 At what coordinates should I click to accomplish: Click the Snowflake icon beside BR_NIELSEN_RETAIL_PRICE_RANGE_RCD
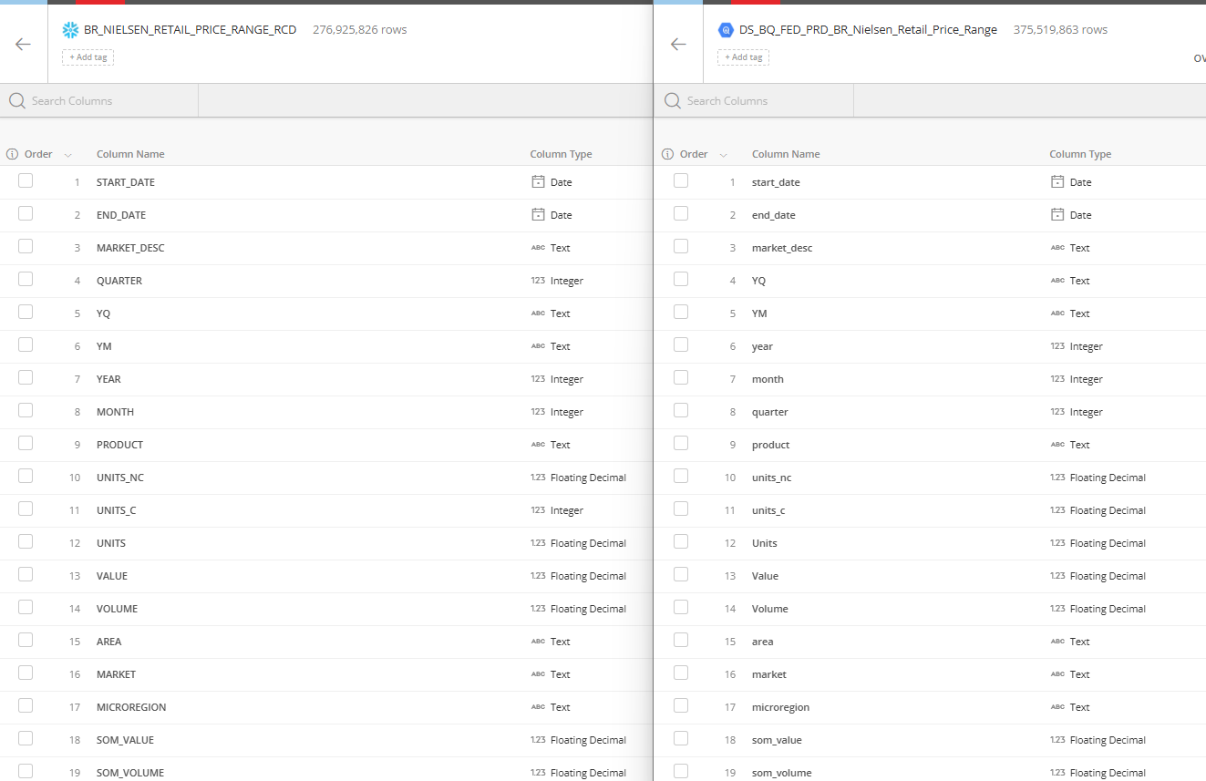click(x=70, y=29)
